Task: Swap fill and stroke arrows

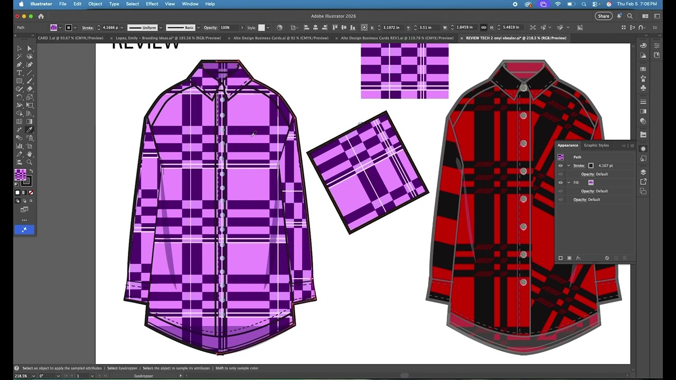Action: click(x=31, y=172)
